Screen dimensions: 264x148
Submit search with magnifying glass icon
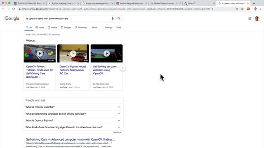point(119,18)
